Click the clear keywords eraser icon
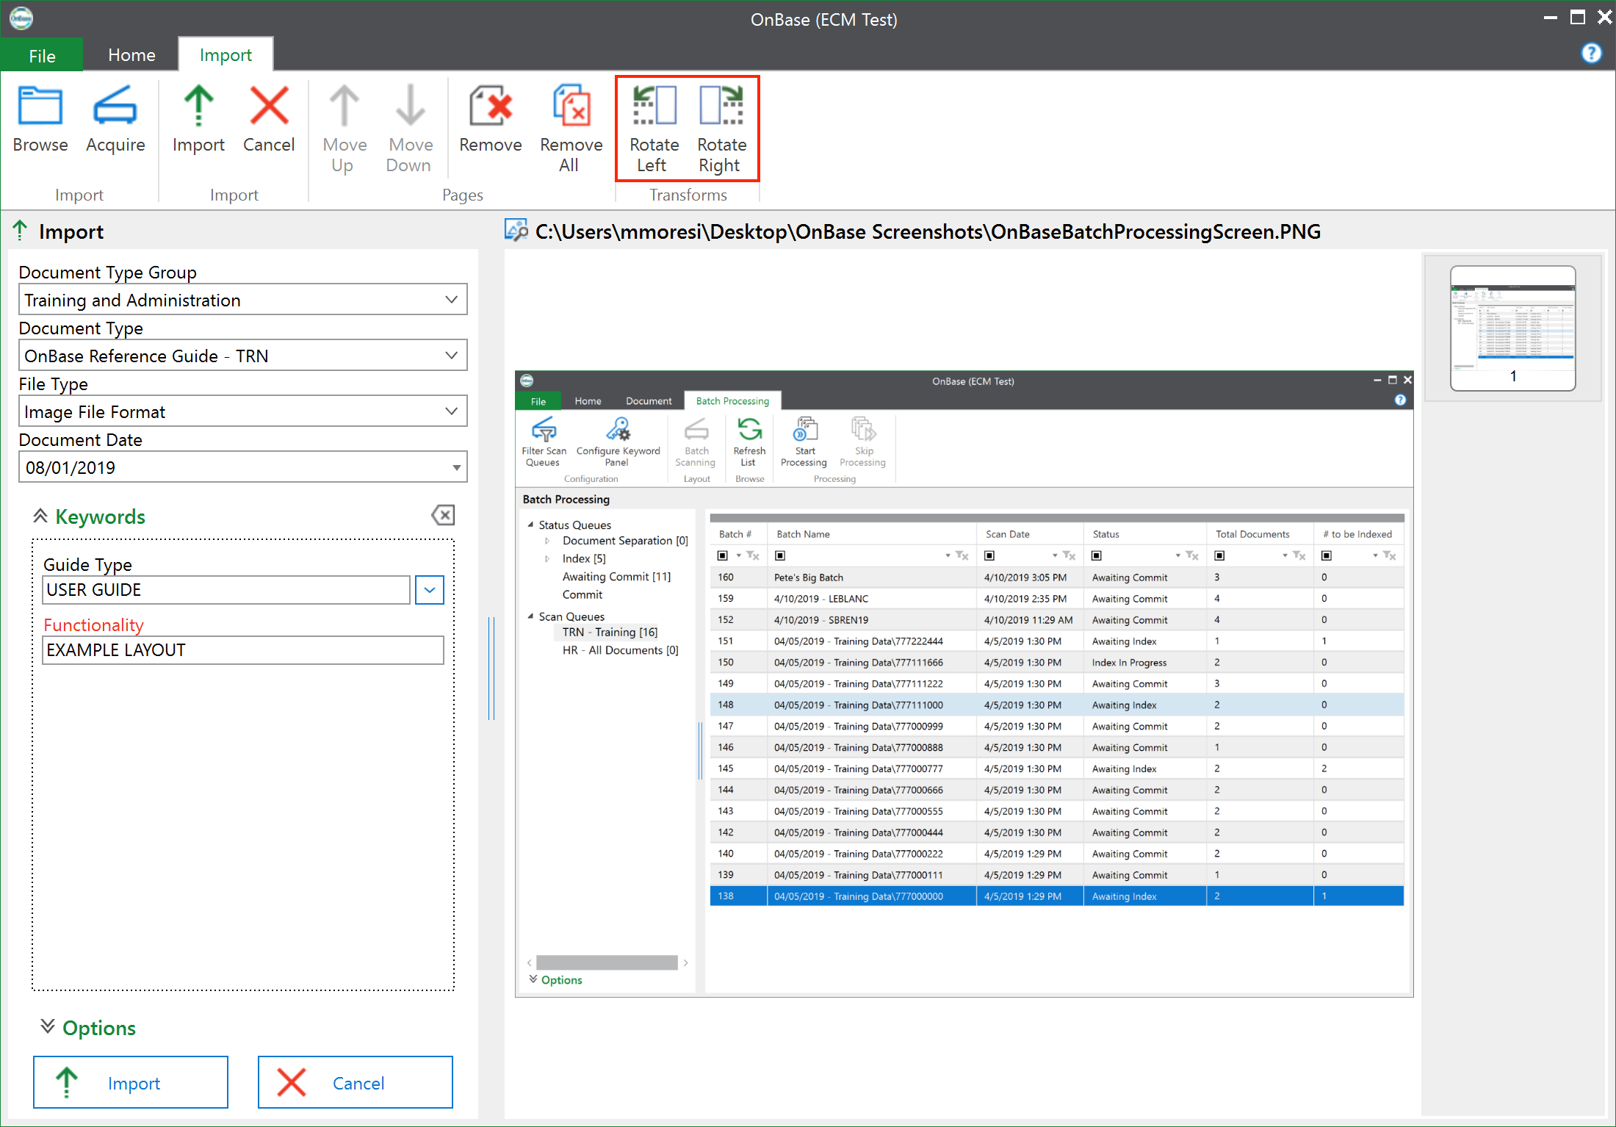This screenshot has height=1127, width=1616. coord(443,515)
